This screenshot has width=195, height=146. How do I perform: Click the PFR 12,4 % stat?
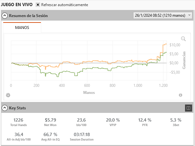(x=145, y=122)
